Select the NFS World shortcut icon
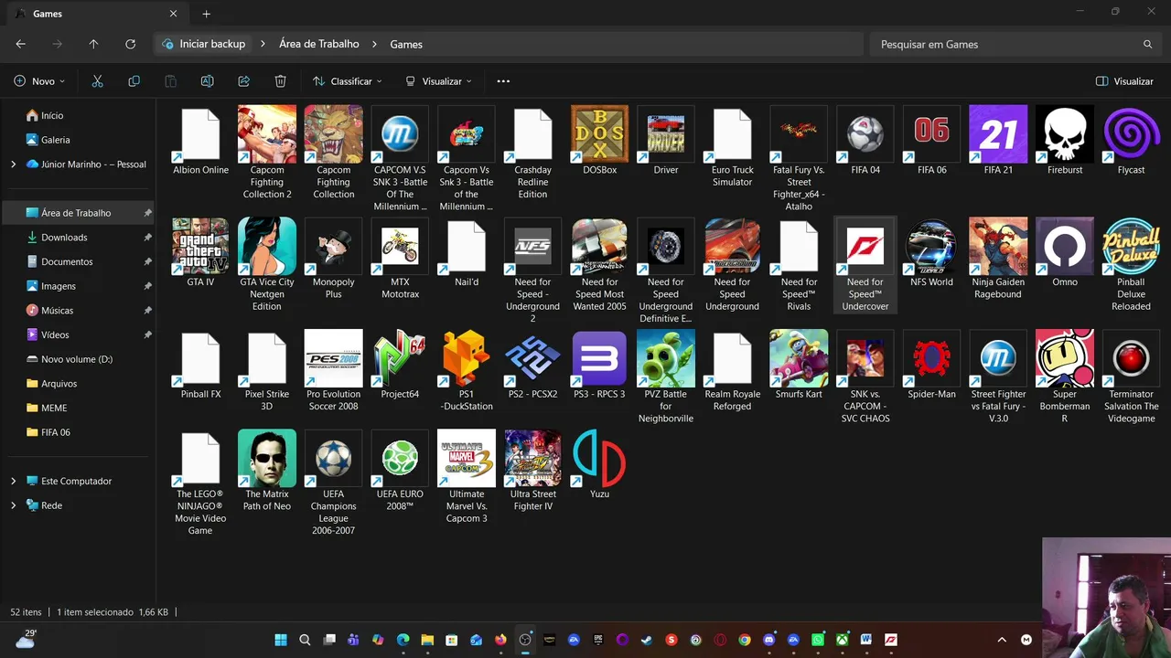This screenshot has height=658, width=1171. pyautogui.click(x=931, y=246)
